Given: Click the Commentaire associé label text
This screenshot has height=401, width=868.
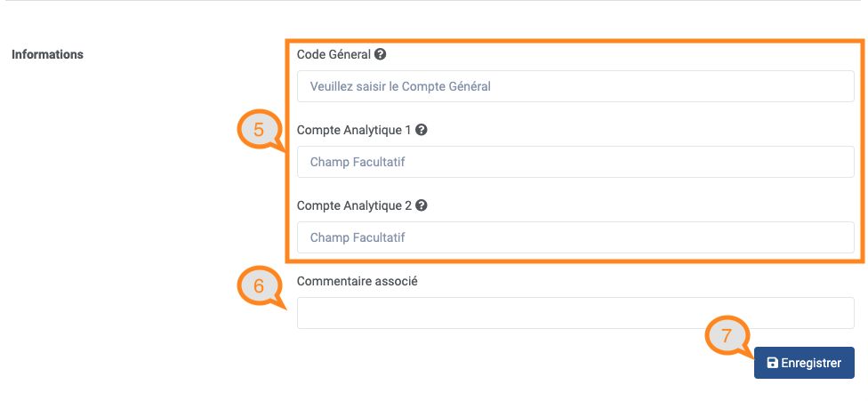Looking at the screenshot, I should click(x=357, y=281).
